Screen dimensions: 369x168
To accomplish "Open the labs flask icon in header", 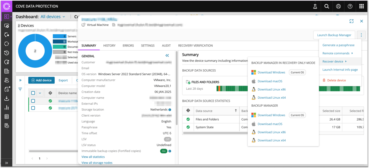I will 315,6.
